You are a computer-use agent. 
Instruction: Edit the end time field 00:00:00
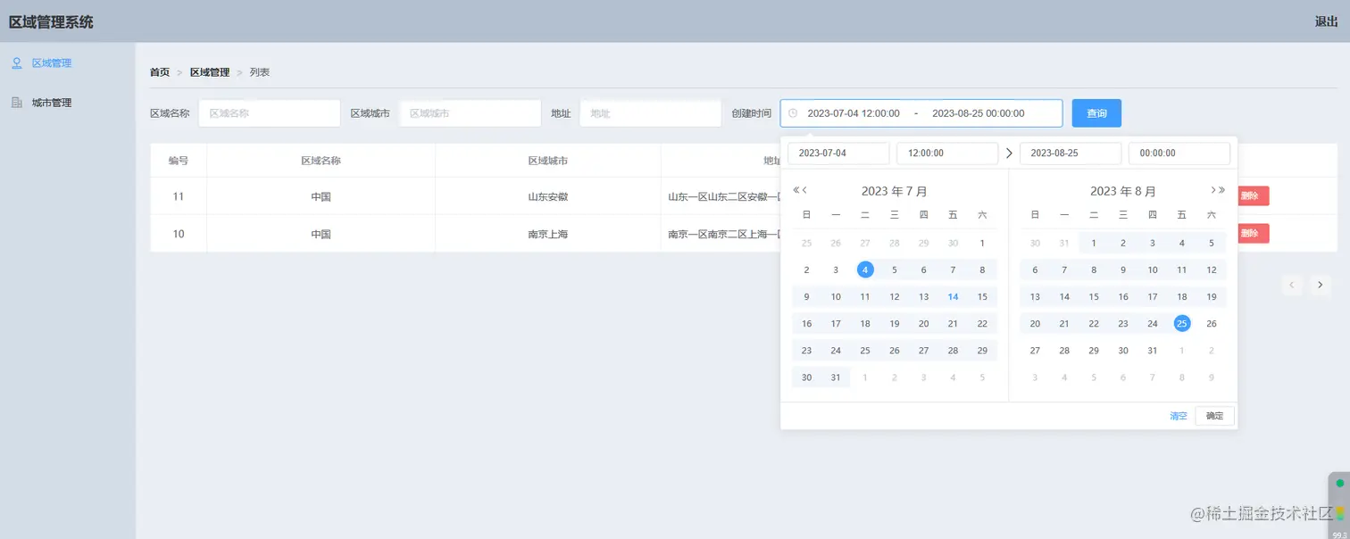pos(1179,153)
